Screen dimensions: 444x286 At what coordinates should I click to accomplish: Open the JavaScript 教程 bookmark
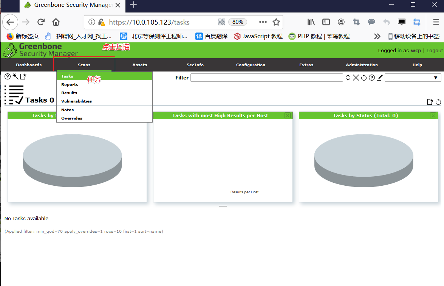258,36
